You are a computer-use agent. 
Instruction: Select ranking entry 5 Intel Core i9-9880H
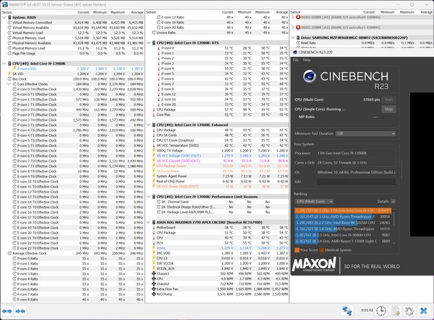[343, 235]
